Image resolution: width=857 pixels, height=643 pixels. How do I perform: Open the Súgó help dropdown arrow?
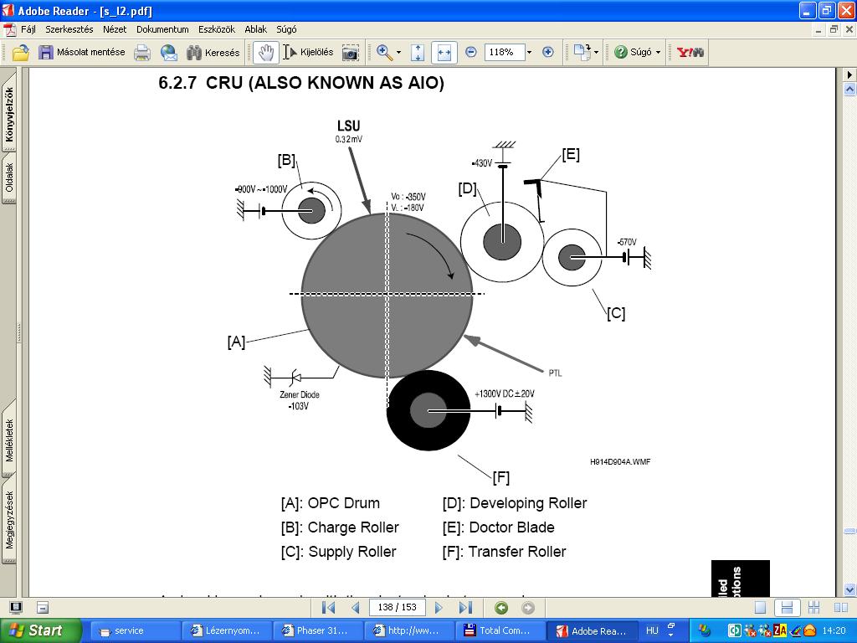tap(658, 53)
